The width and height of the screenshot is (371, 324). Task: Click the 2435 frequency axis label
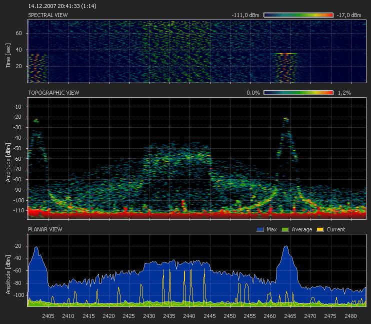point(169,316)
